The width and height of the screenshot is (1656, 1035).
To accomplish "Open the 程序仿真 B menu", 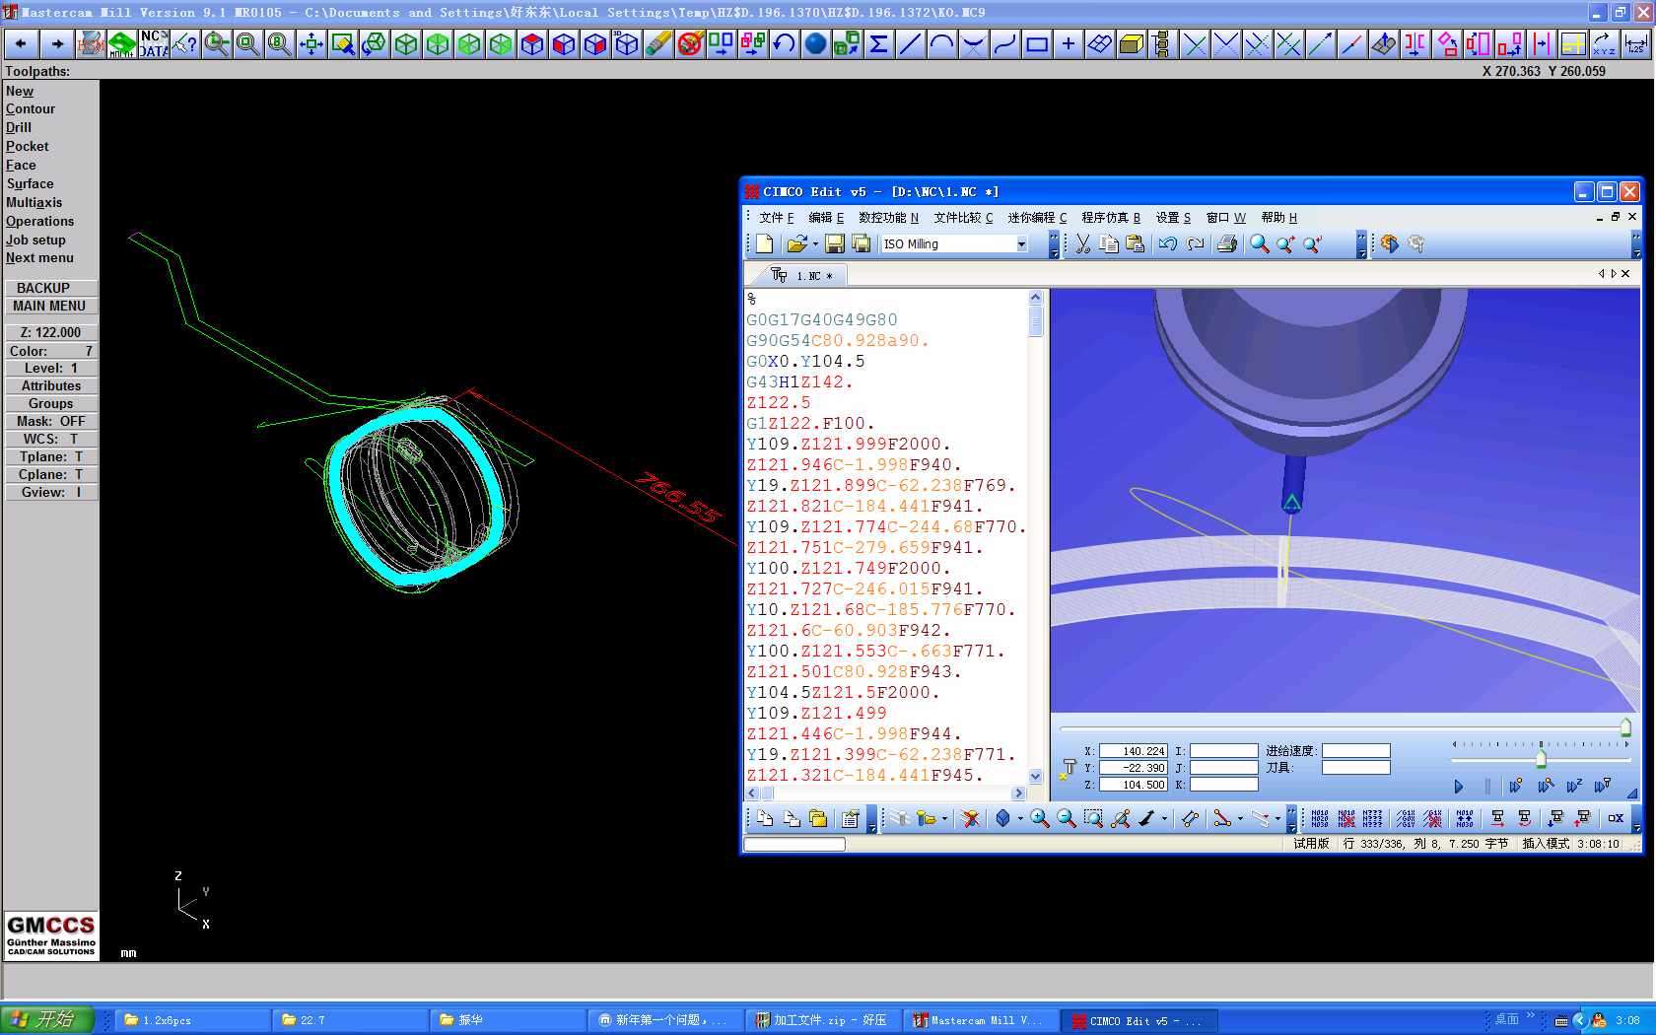I will pos(1111,218).
